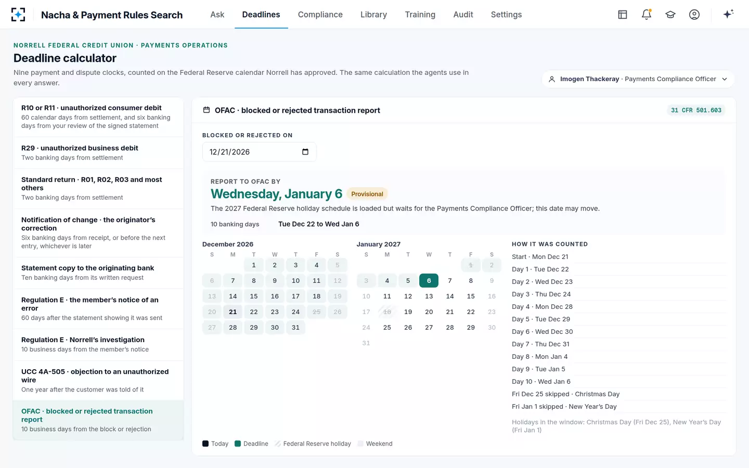Select OFAC blocked or rejected transaction report
Image resolution: width=749 pixels, height=468 pixels.
[x=98, y=420]
